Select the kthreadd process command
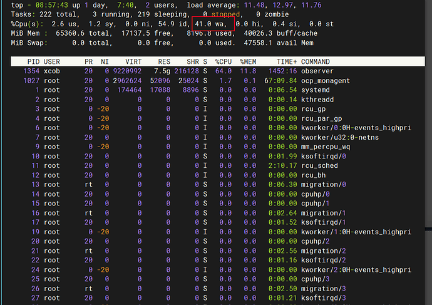The height and width of the screenshot is (305, 432). [x=317, y=100]
